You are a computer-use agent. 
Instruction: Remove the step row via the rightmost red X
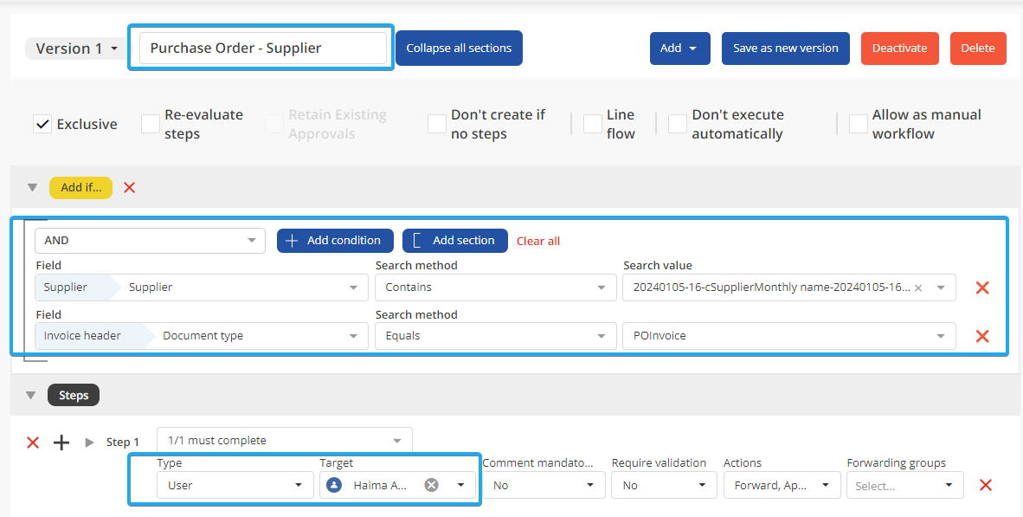coord(985,485)
